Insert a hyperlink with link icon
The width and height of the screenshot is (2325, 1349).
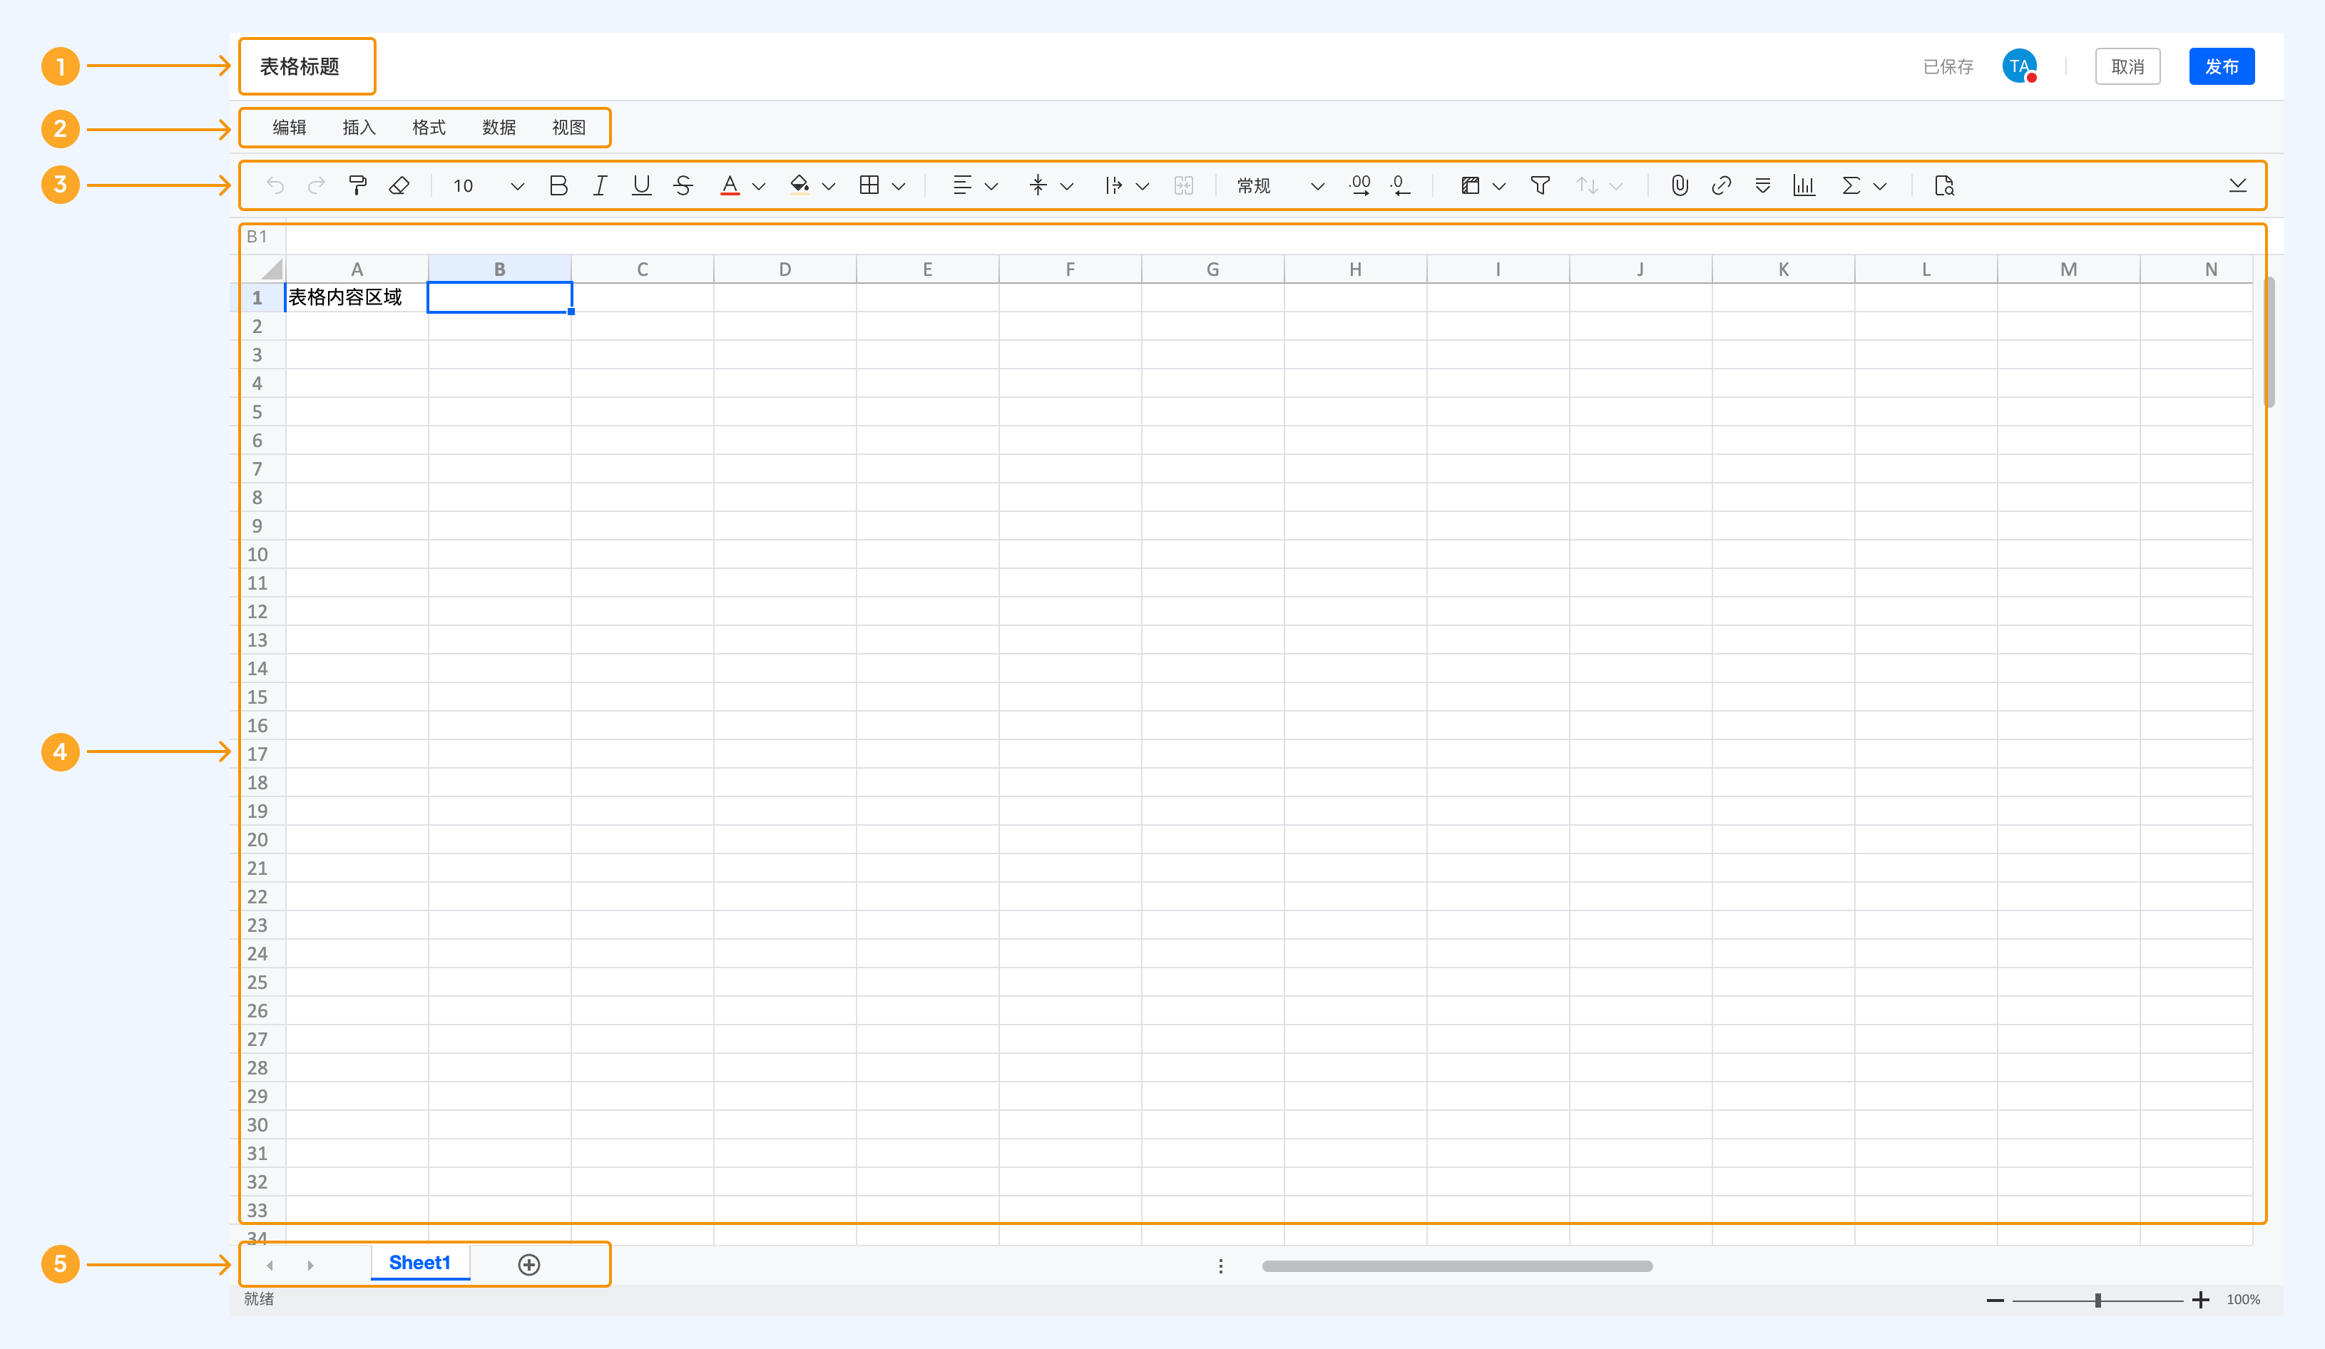(x=1721, y=185)
